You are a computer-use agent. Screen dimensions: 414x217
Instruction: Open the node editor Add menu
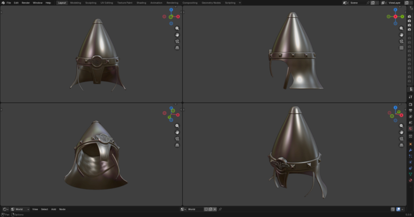(53, 210)
